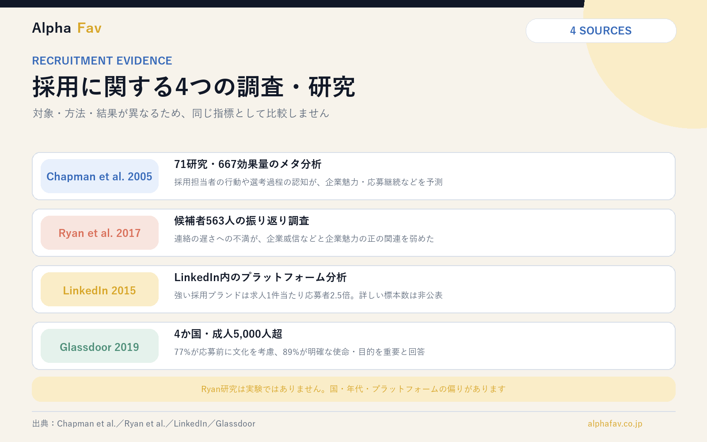Click description 採用担当者の行動や選考過程の認知が

308,182
